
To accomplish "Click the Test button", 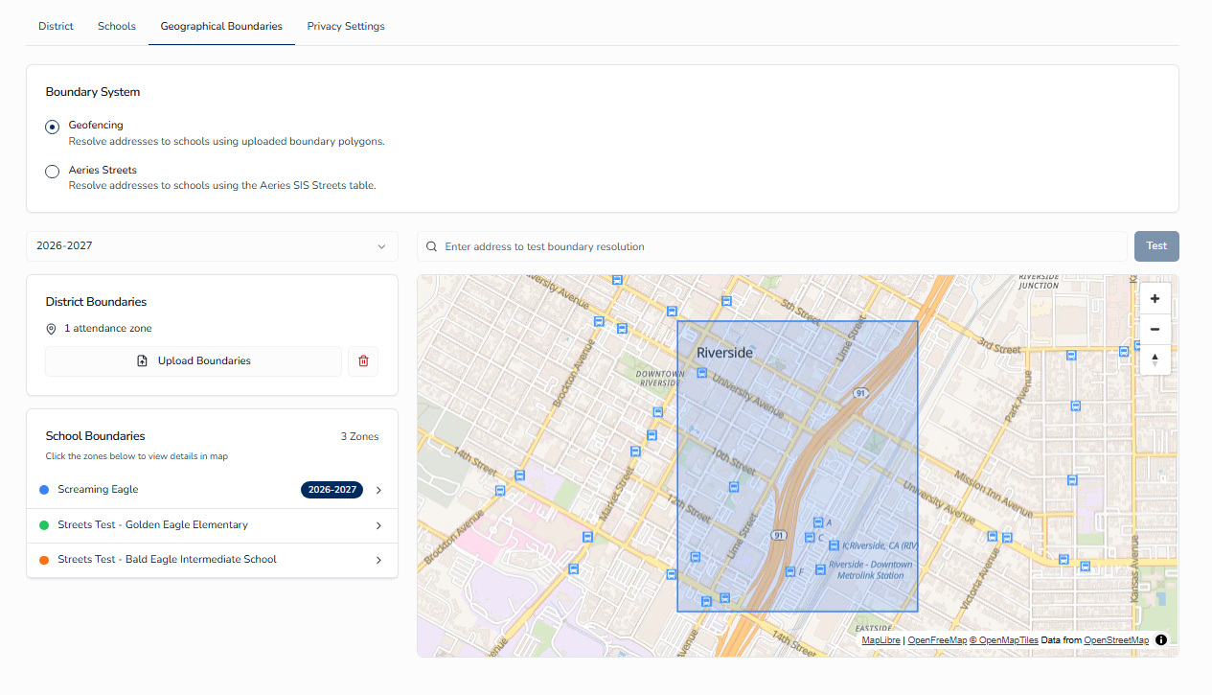I will point(1156,246).
